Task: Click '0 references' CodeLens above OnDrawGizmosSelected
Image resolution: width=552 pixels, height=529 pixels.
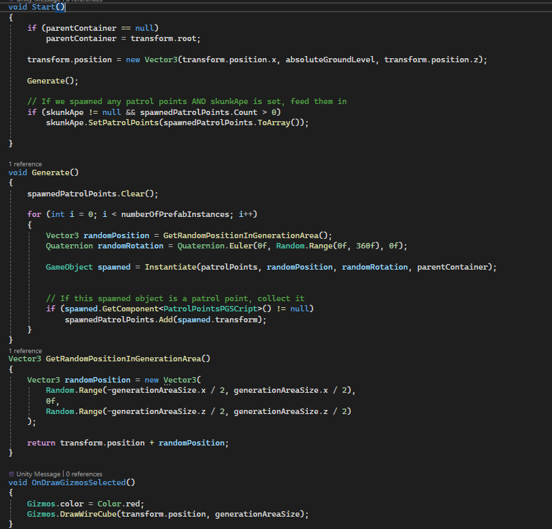Action: click(x=84, y=474)
